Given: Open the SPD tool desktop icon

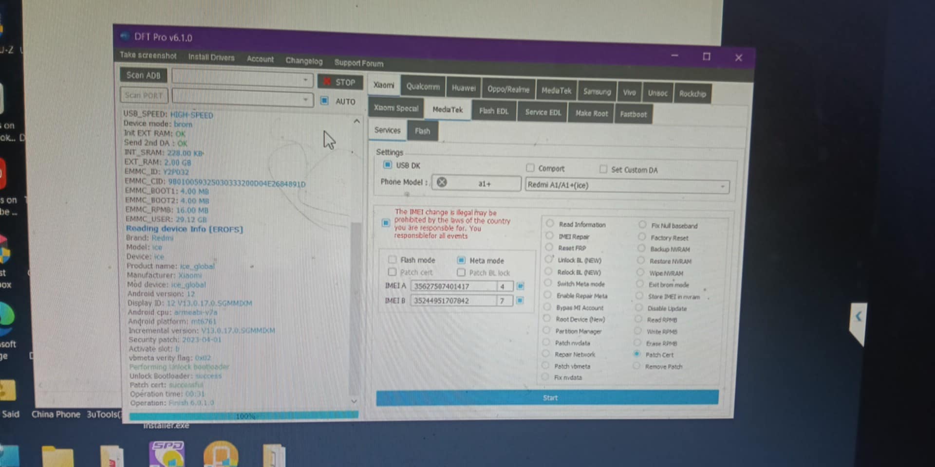Looking at the screenshot, I should coord(167,454).
